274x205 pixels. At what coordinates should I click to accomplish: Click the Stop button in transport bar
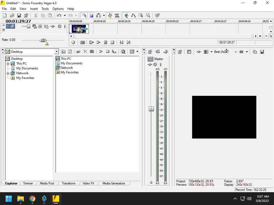(113, 42)
